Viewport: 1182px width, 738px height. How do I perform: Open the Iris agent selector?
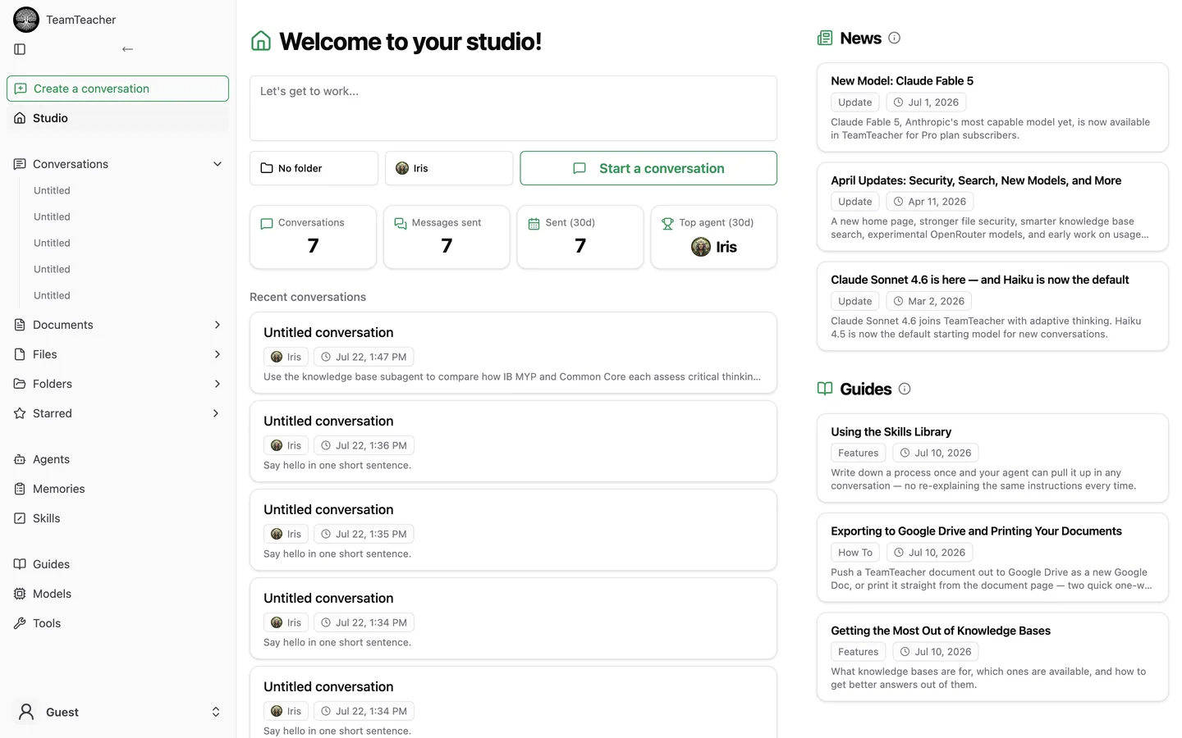point(449,168)
